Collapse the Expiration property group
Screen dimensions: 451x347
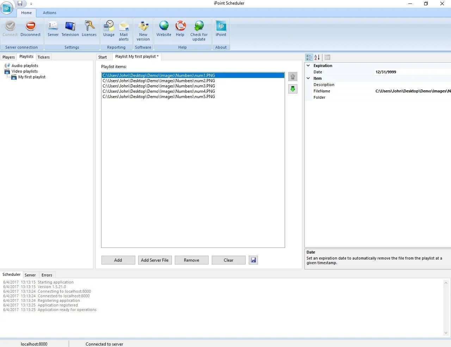click(x=308, y=66)
